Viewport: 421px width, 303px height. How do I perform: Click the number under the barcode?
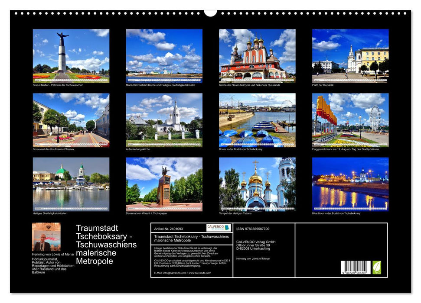point(354,273)
